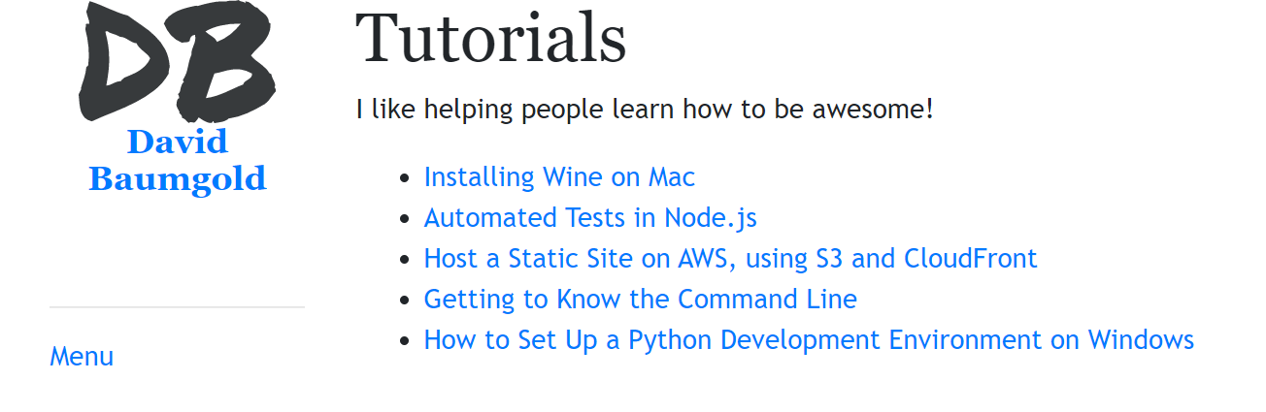Open the Automated Tests in Node.js tutorial

590,218
